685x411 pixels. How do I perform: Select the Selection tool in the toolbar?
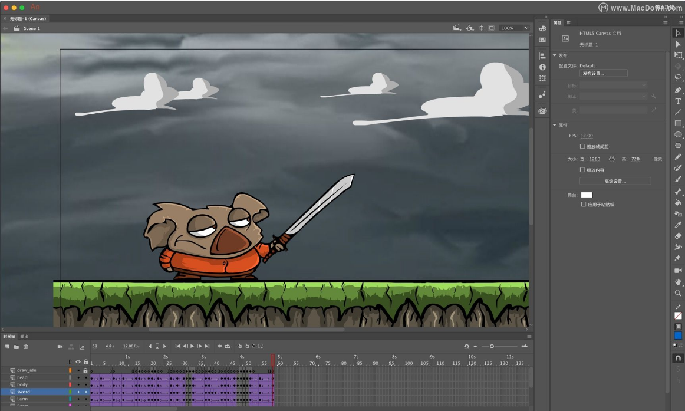[x=678, y=33]
